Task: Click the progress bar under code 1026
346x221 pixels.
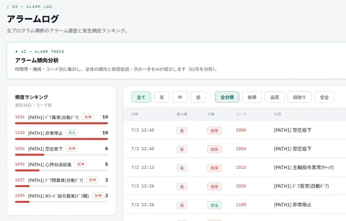Action: pyautogui.click(x=61, y=123)
